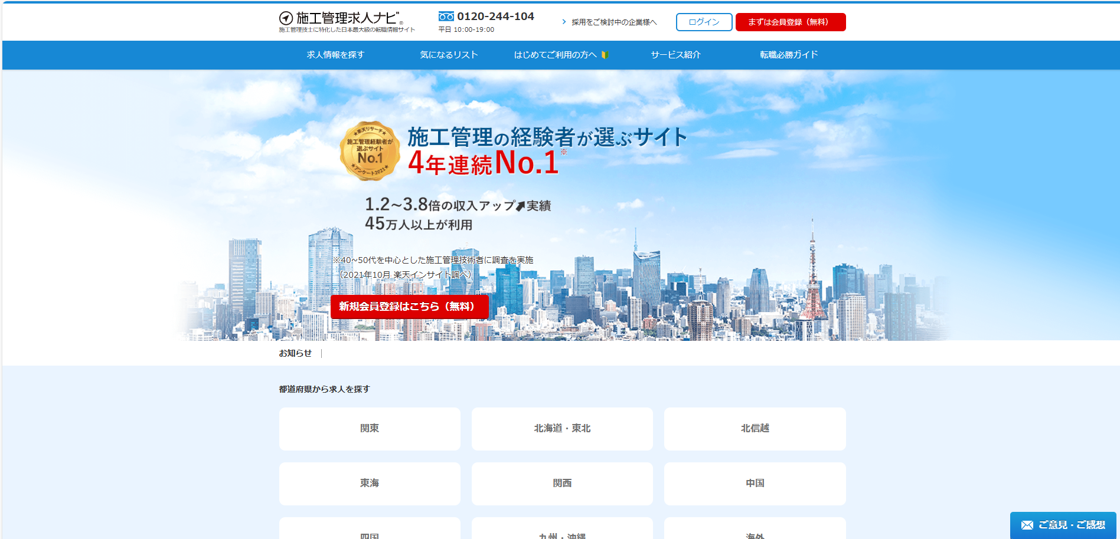This screenshot has height=539, width=1120.
Task: Click the envelope icon in feedback button
Action: [1027, 525]
